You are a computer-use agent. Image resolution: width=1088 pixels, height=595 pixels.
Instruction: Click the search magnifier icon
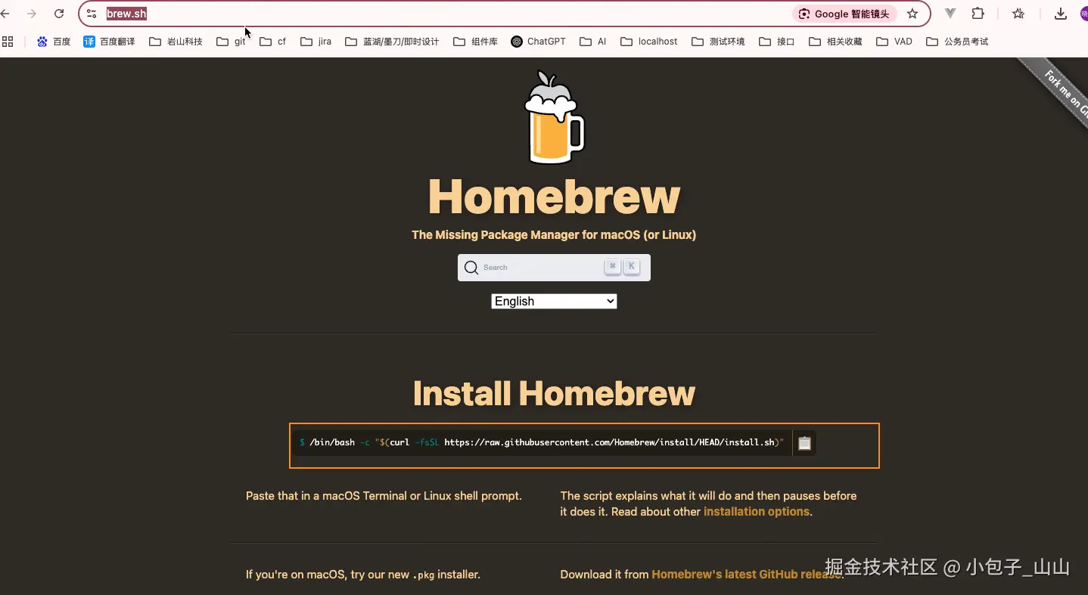point(471,268)
